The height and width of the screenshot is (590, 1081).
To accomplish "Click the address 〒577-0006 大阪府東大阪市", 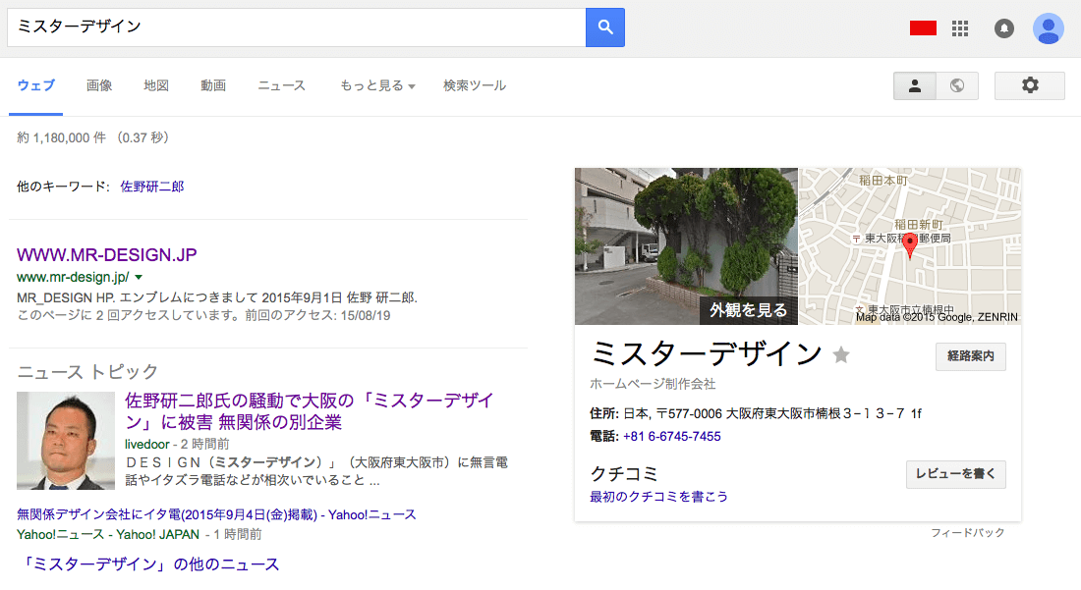I will 772,413.
